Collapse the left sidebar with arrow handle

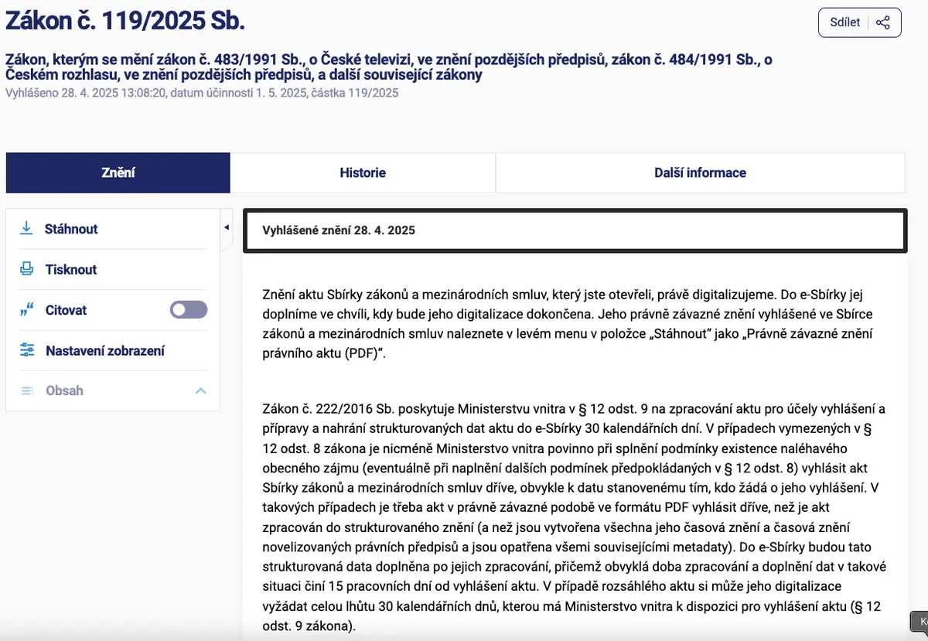(227, 227)
